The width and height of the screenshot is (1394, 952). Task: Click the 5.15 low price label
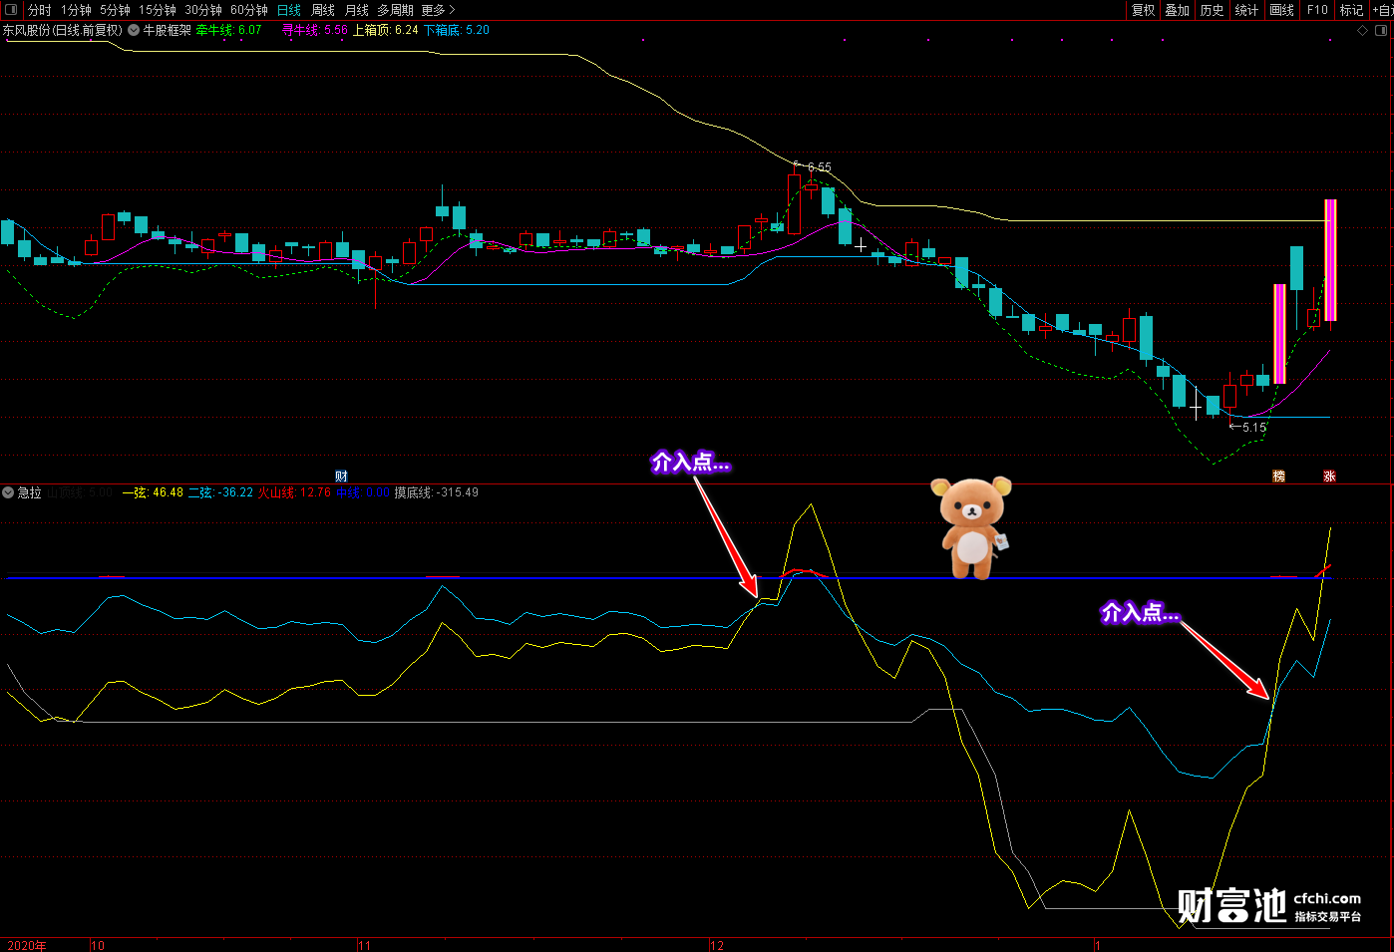pos(1254,427)
